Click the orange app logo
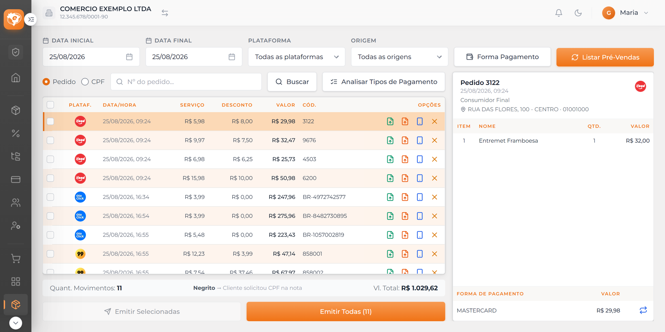This screenshot has width=665, height=332. point(14,19)
